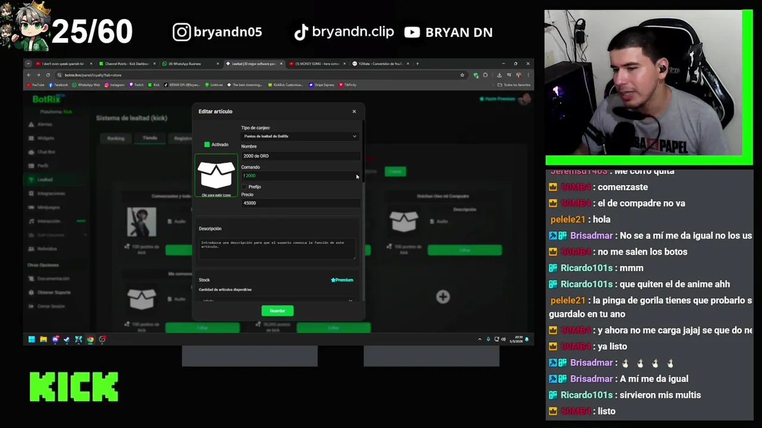Image resolution: width=762 pixels, height=428 pixels.
Task: Reload the page with the refresh icon
Action: click(x=48, y=75)
